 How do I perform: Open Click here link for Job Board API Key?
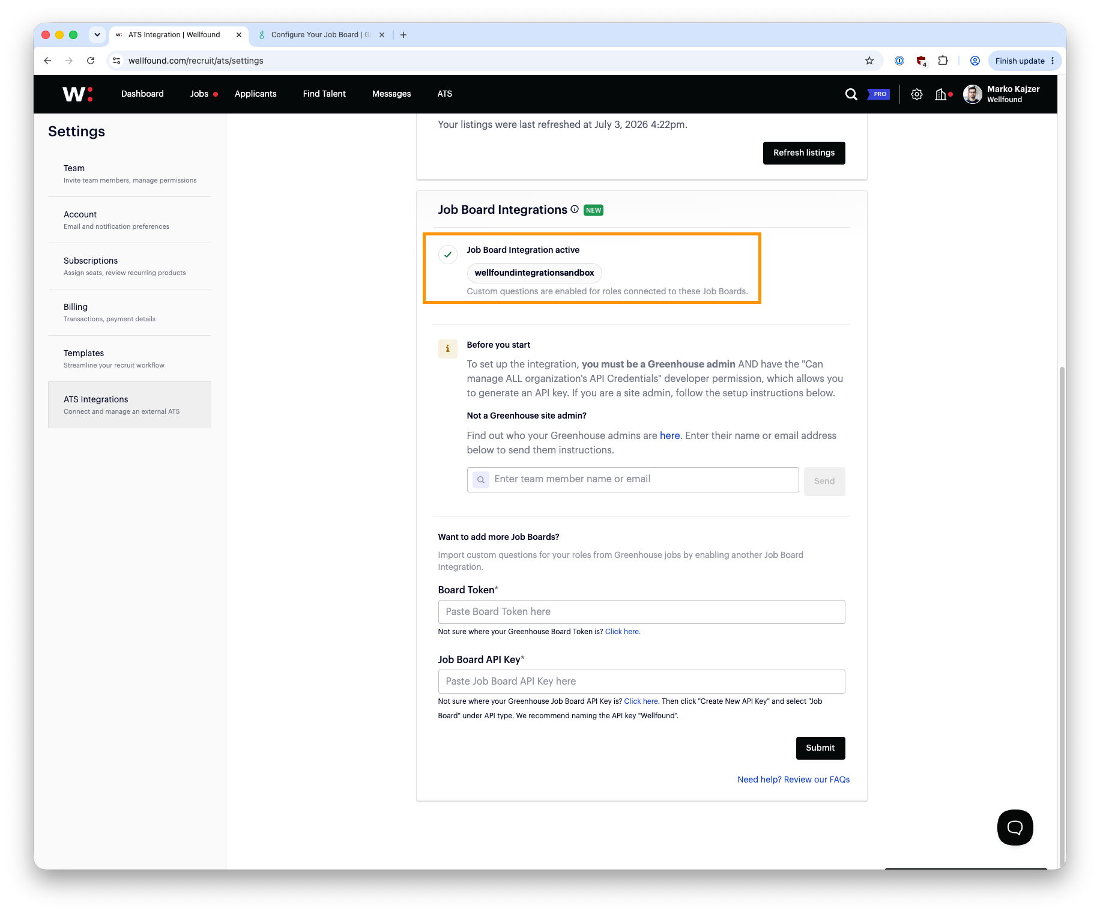click(x=641, y=701)
